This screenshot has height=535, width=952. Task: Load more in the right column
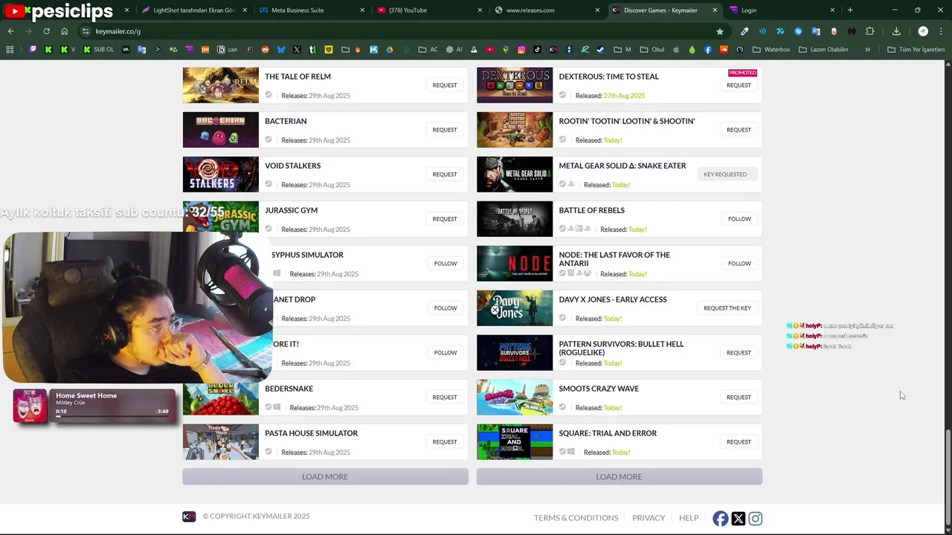coord(619,476)
